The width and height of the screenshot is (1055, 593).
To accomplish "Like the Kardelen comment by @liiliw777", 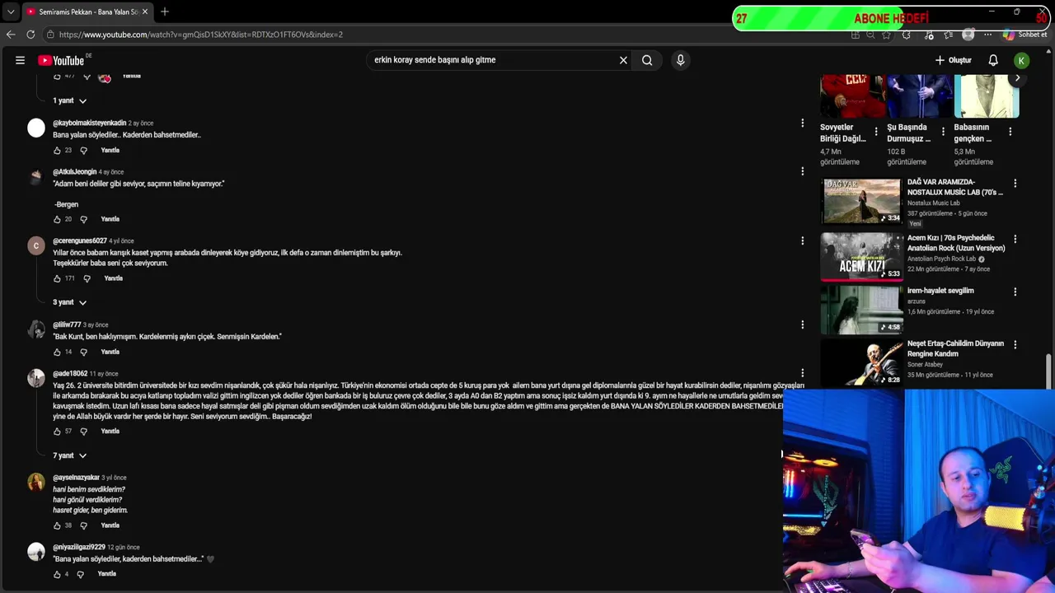I will (57, 352).
